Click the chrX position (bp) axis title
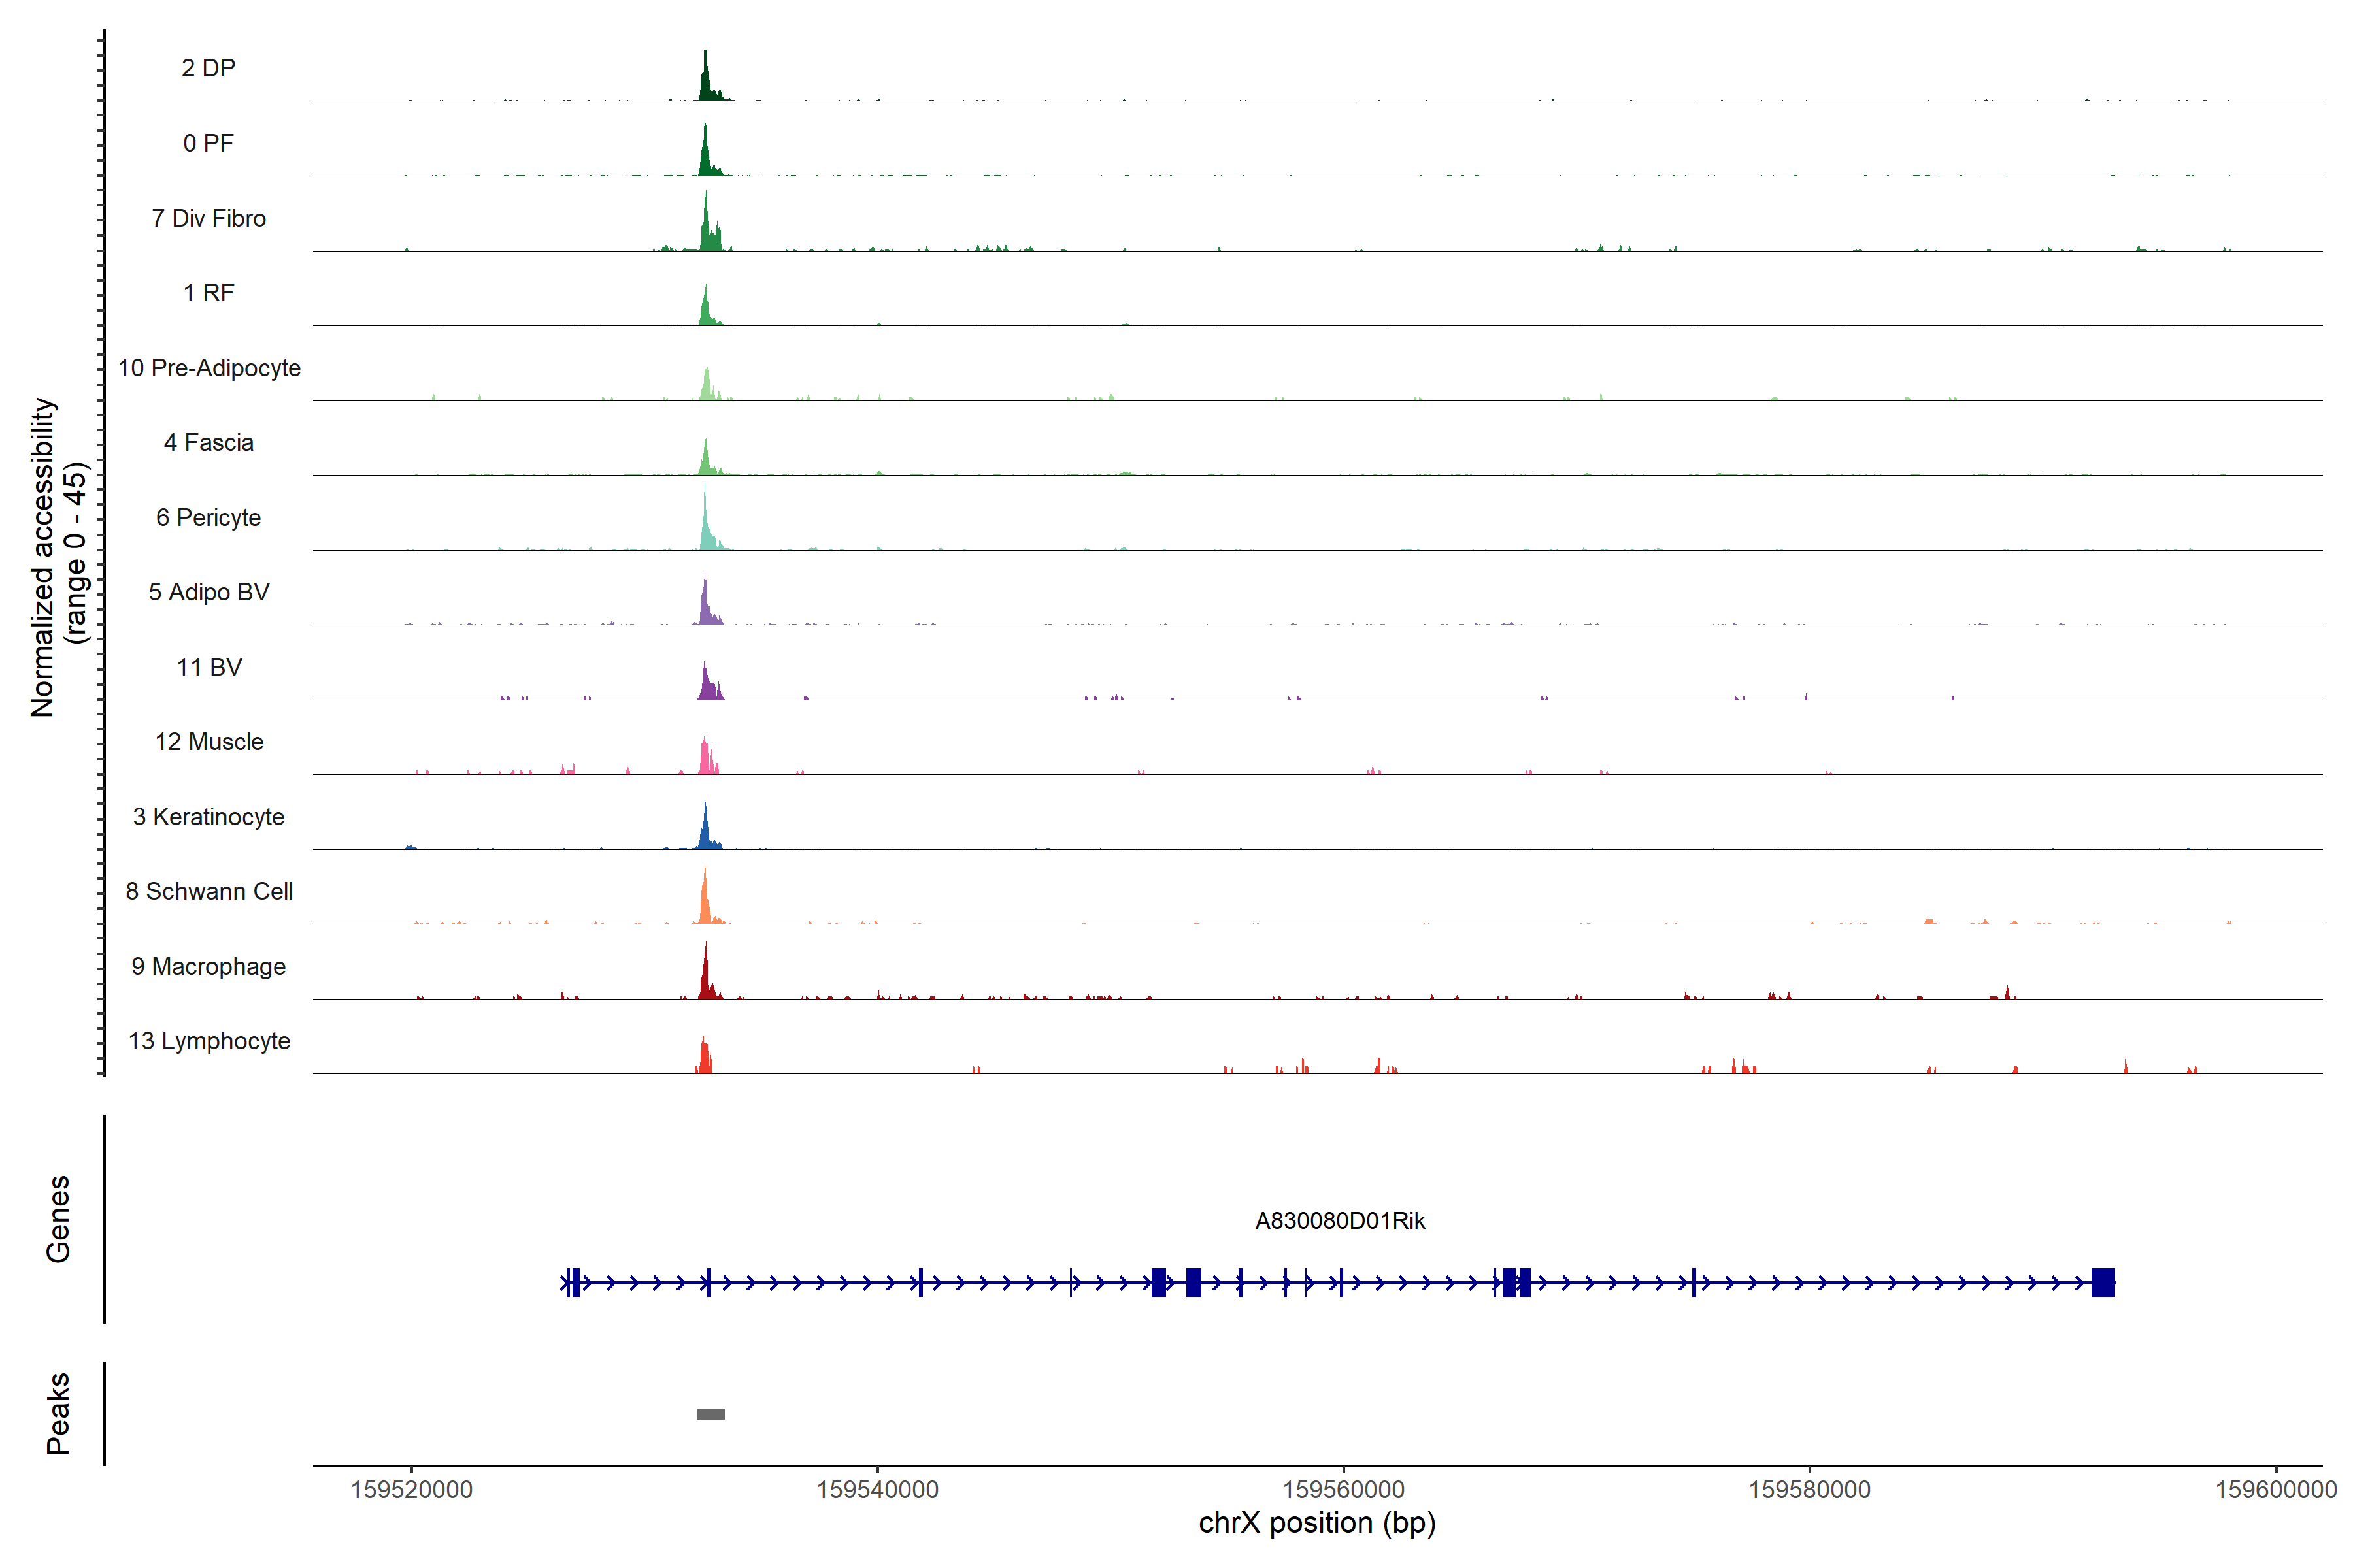This screenshot has width=2353, height=1568. tap(1316, 1523)
